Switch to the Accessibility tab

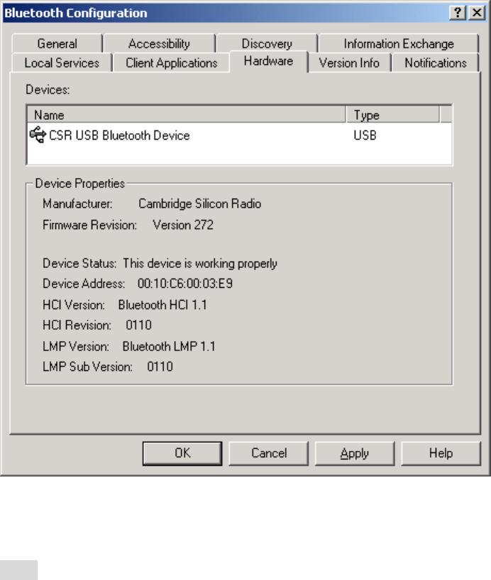[159, 44]
